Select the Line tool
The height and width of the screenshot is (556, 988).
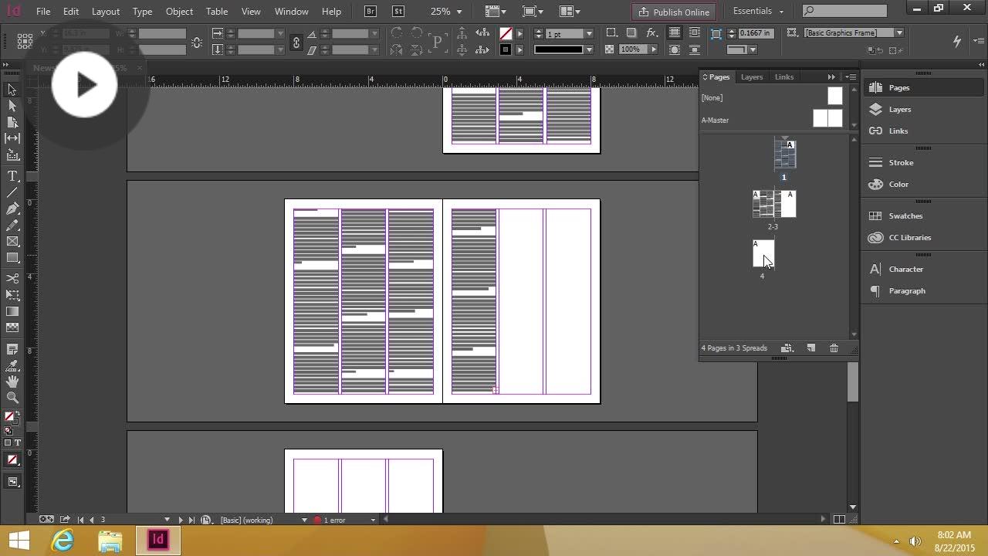pyautogui.click(x=12, y=193)
